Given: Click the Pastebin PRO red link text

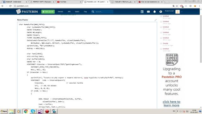Looking at the screenshot, I should pos(172,77).
